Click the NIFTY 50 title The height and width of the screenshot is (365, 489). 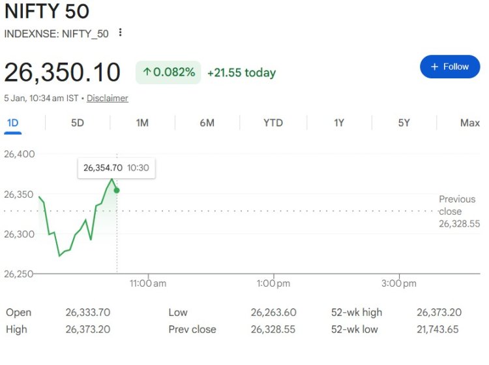47,11
